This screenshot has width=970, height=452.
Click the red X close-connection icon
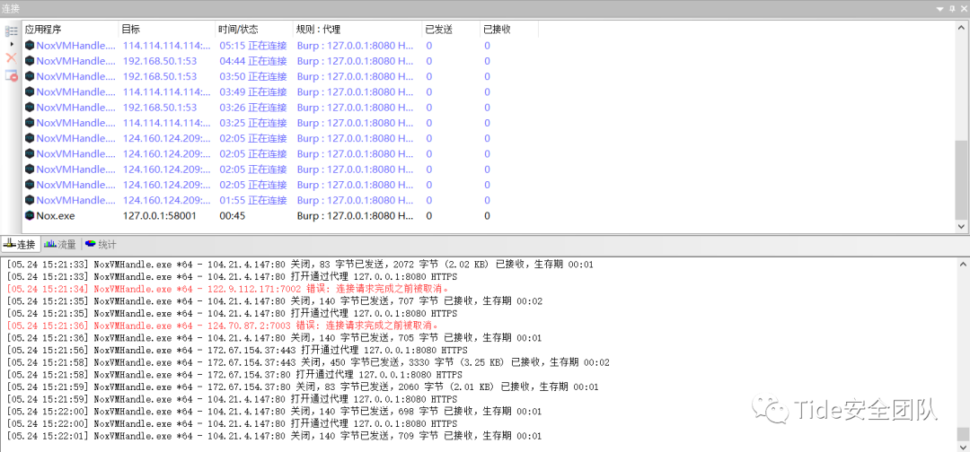pyautogui.click(x=11, y=58)
